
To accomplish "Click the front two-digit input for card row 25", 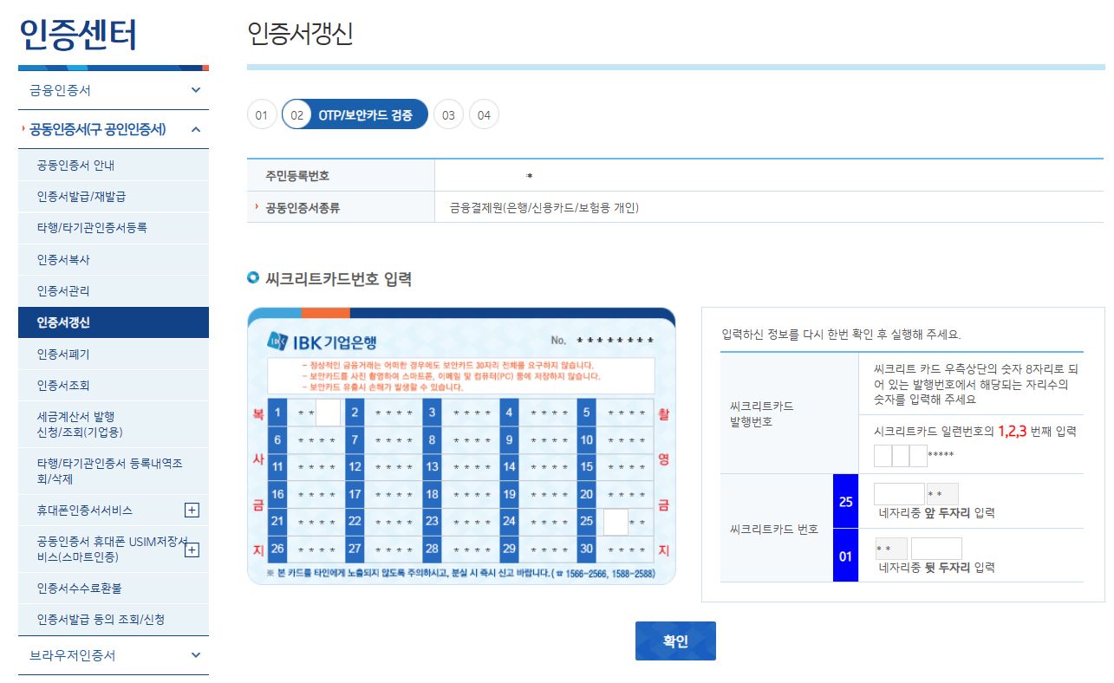I will 898,493.
